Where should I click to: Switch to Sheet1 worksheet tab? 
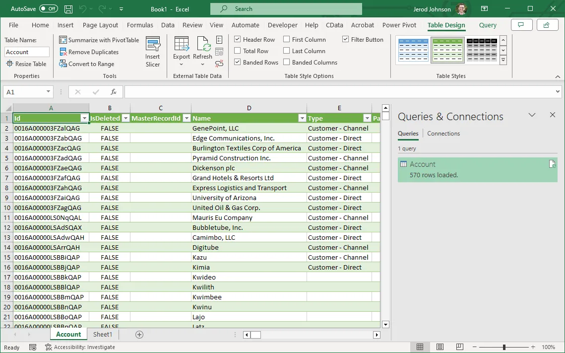click(103, 335)
